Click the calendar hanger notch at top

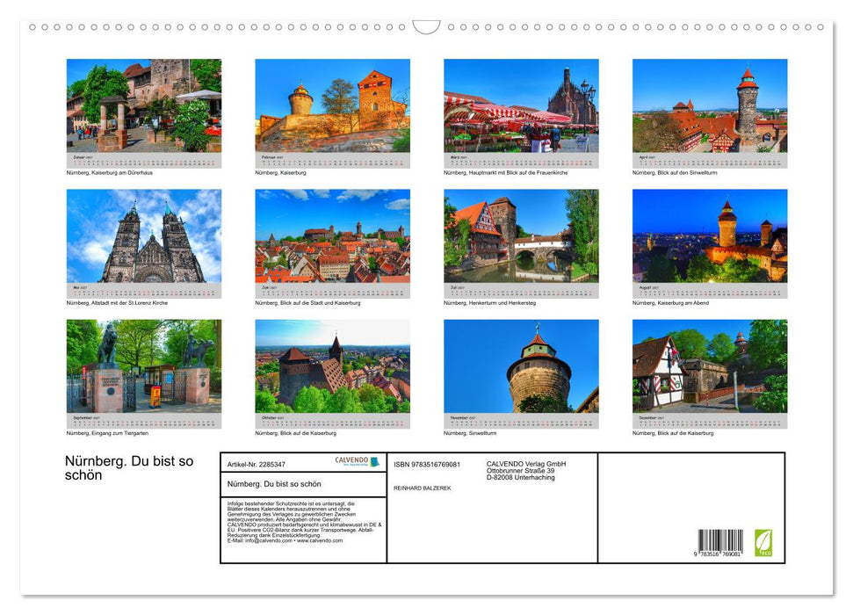click(x=426, y=27)
